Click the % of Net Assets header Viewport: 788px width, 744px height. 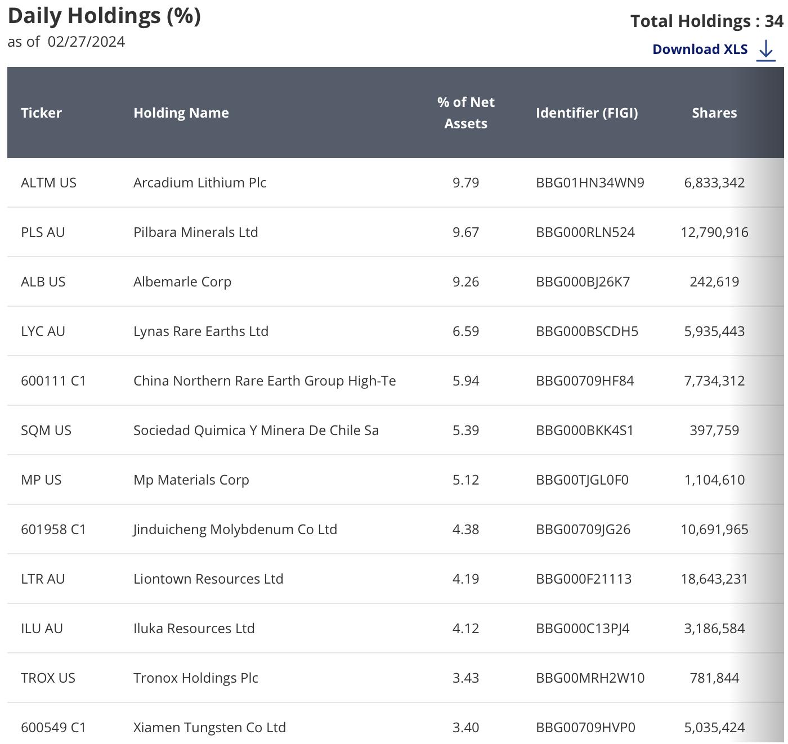[466, 113]
